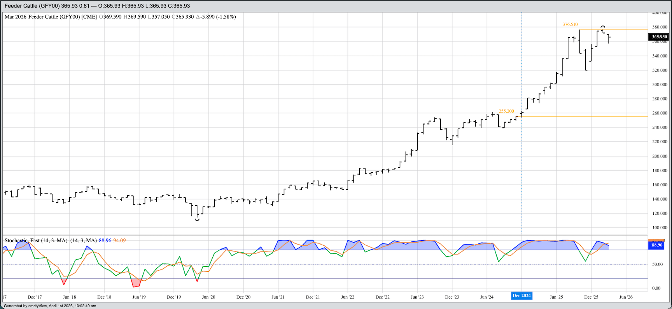Click the arc marker below the 2020 low
This screenshot has height=309, width=672.
click(197, 220)
